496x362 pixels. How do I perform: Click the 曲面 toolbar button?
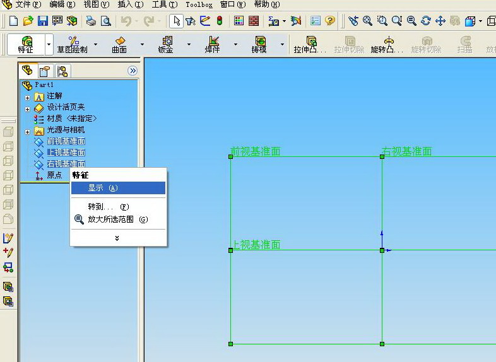coord(119,44)
